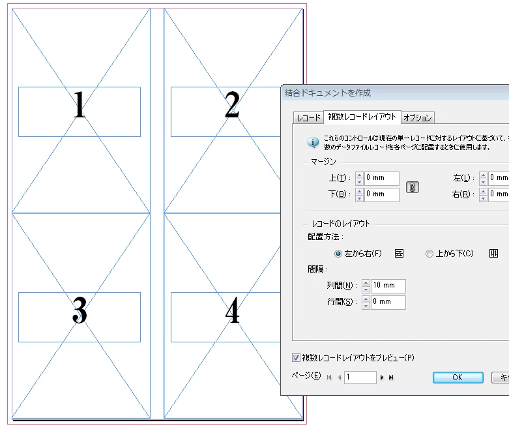
Task: Increase the 上(T) margin with up arrow
Action: [359, 175]
